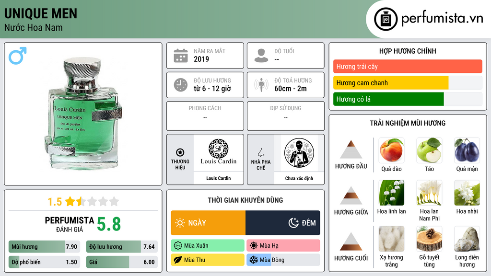Image resolution: width=491 pixels, height=276 pixels.
Task: Click the Louis Cardin brand name link
Action: coord(218,178)
